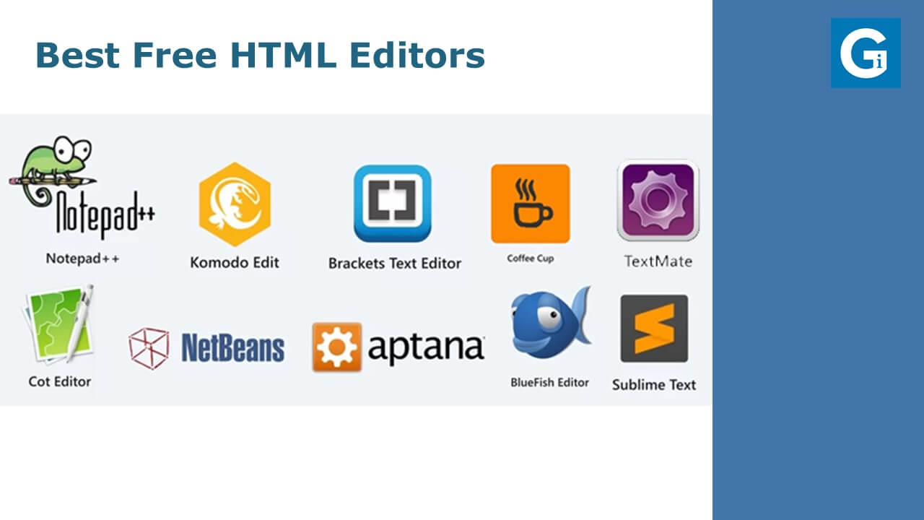This screenshot has height=520, width=924.
Task: Click the "BlueFish Editor" caption
Action: coord(550,383)
